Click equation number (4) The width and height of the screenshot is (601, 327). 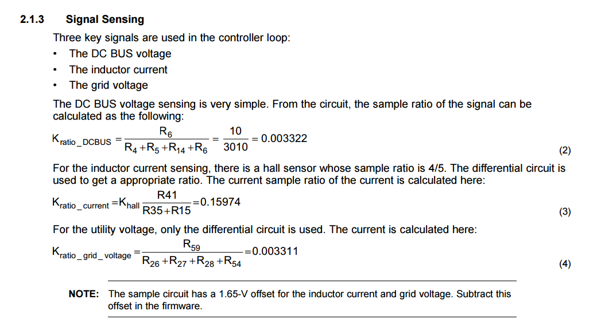point(565,264)
